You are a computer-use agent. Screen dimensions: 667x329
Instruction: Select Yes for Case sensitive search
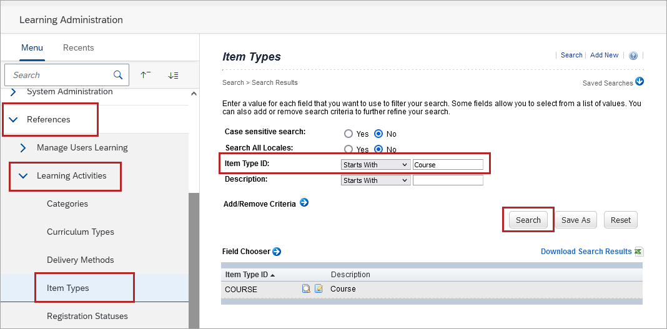pyautogui.click(x=348, y=134)
